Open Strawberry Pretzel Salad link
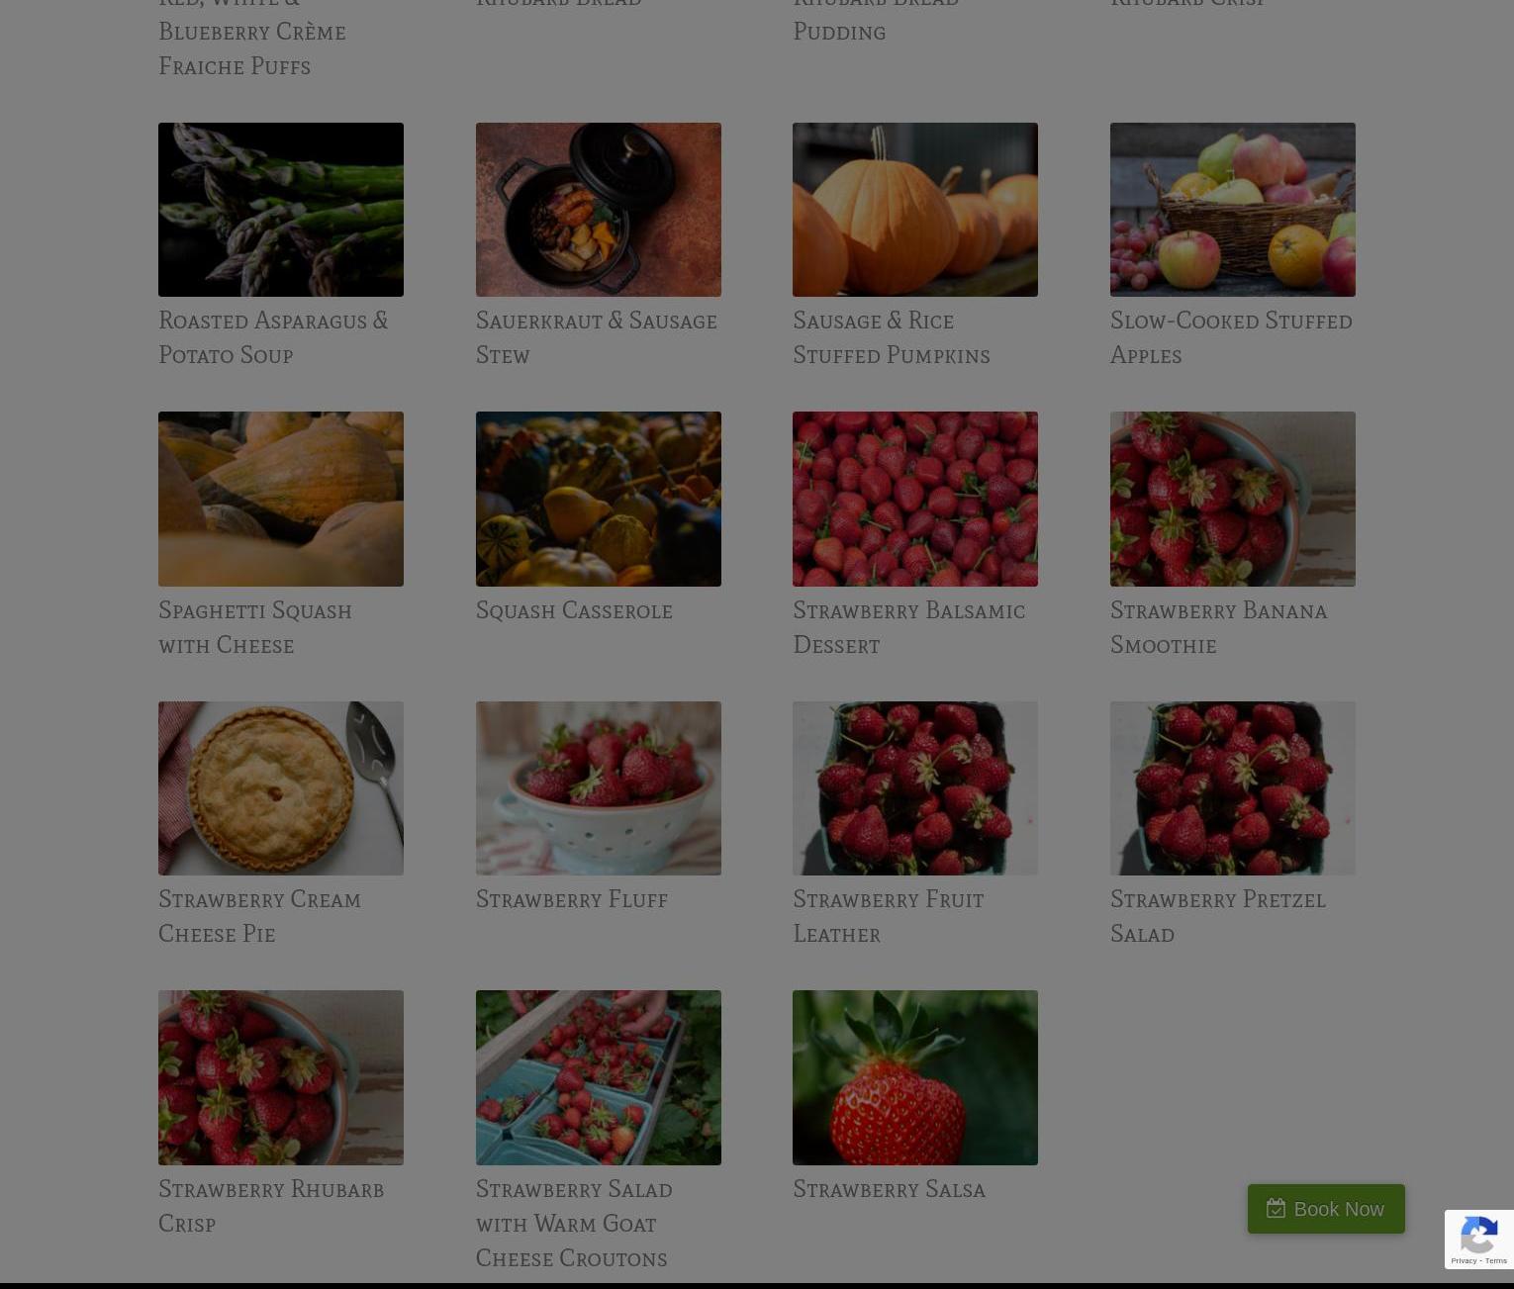 [1217, 916]
